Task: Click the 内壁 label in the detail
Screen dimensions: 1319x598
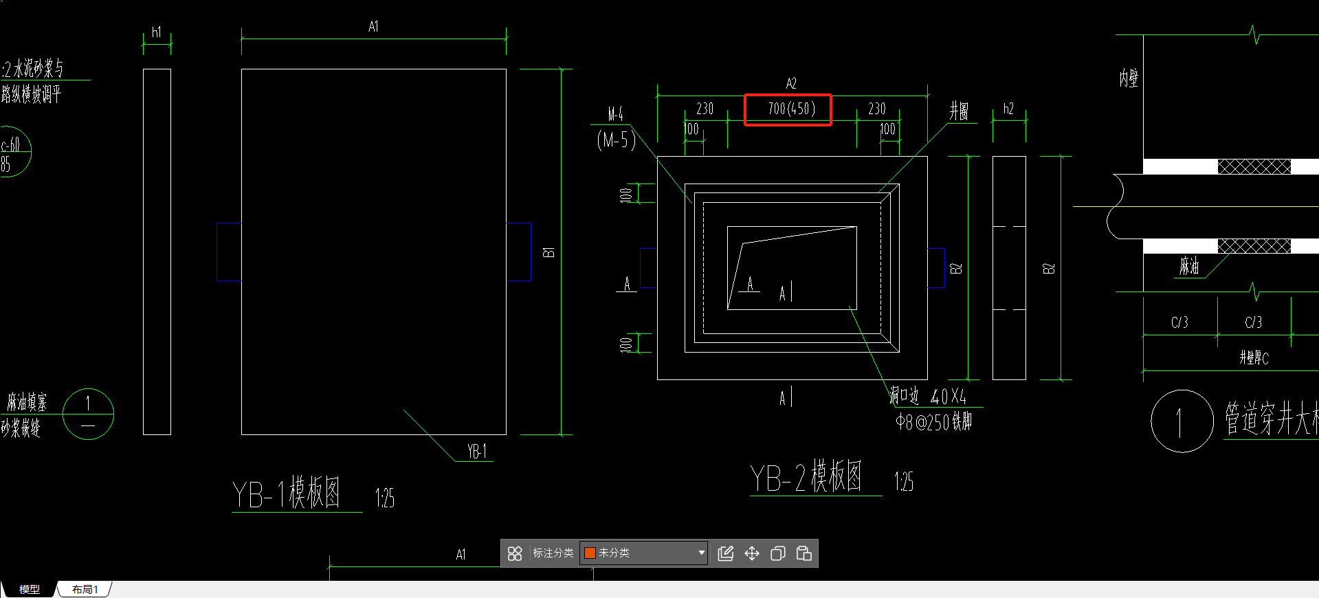Action: point(1129,78)
